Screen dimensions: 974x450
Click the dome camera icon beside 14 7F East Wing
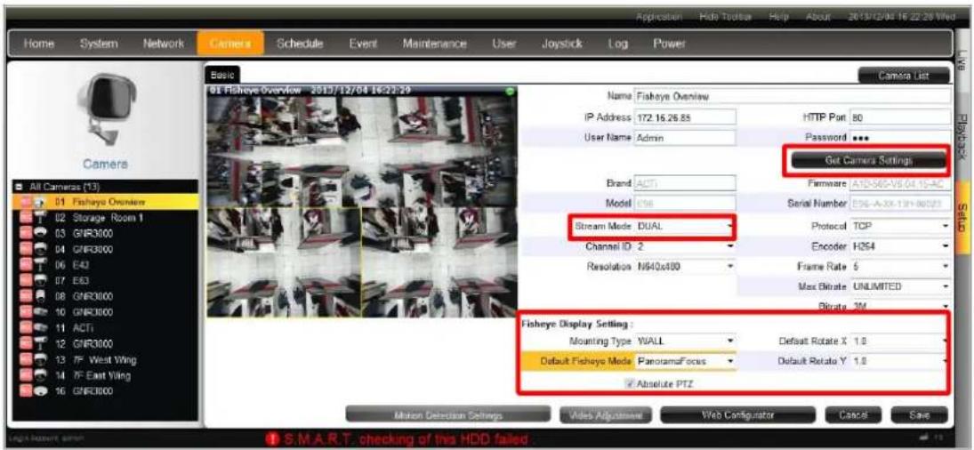(x=39, y=375)
